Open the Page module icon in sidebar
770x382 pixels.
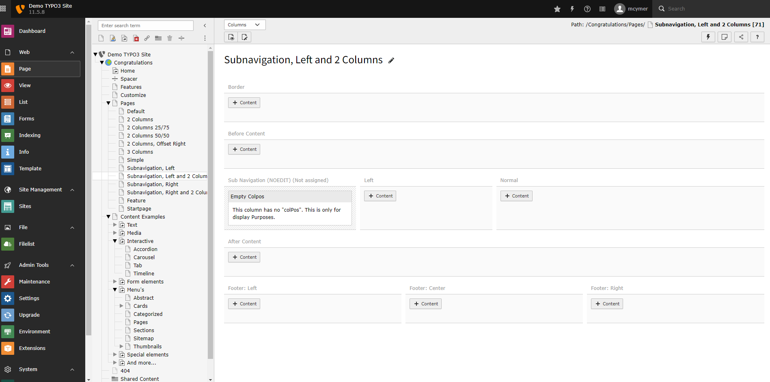point(8,69)
